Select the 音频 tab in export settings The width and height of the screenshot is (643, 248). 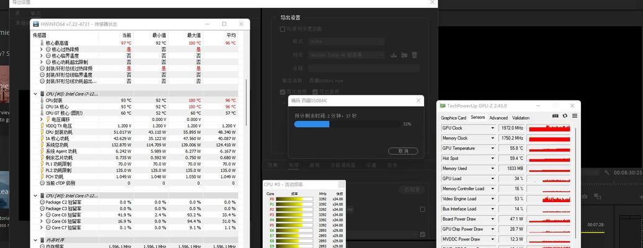coord(314,166)
